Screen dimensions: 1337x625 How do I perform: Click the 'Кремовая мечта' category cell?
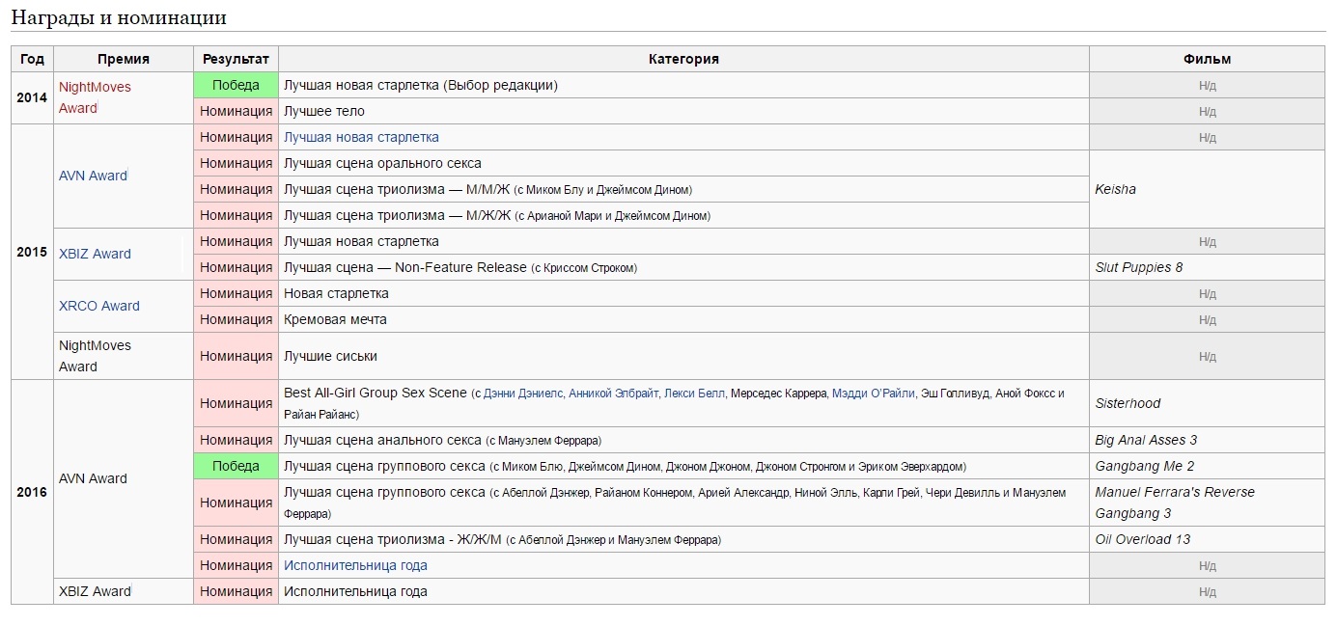point(683,319)
